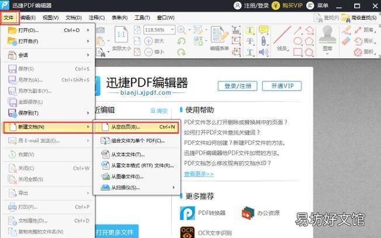Choose 新建文档(N) in File menu
Image resolution: width=381 pixels, height=238 pixels.
pyautogui.click(x=48, y=127)
